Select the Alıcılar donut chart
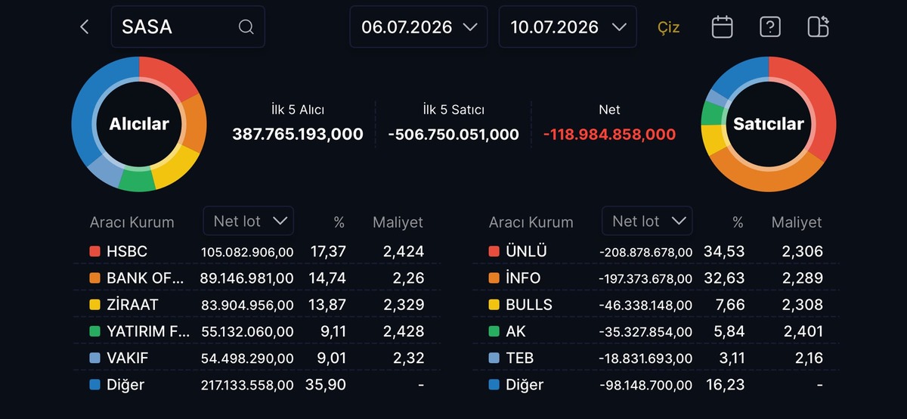 [139, 124]
